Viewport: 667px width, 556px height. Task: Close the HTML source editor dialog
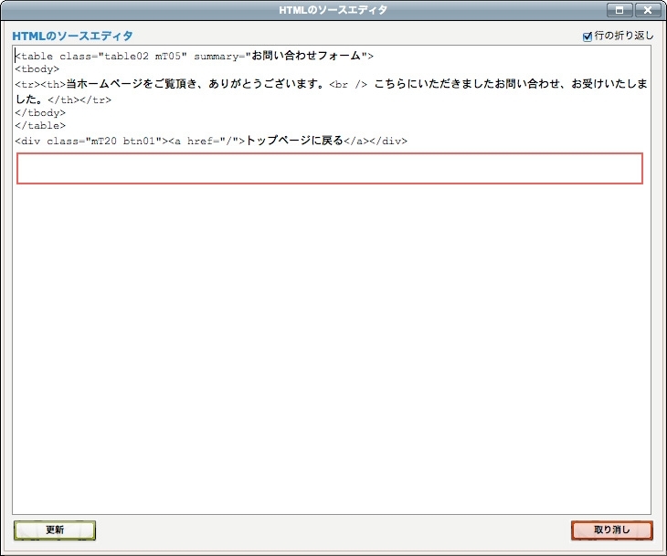(648, 10)
